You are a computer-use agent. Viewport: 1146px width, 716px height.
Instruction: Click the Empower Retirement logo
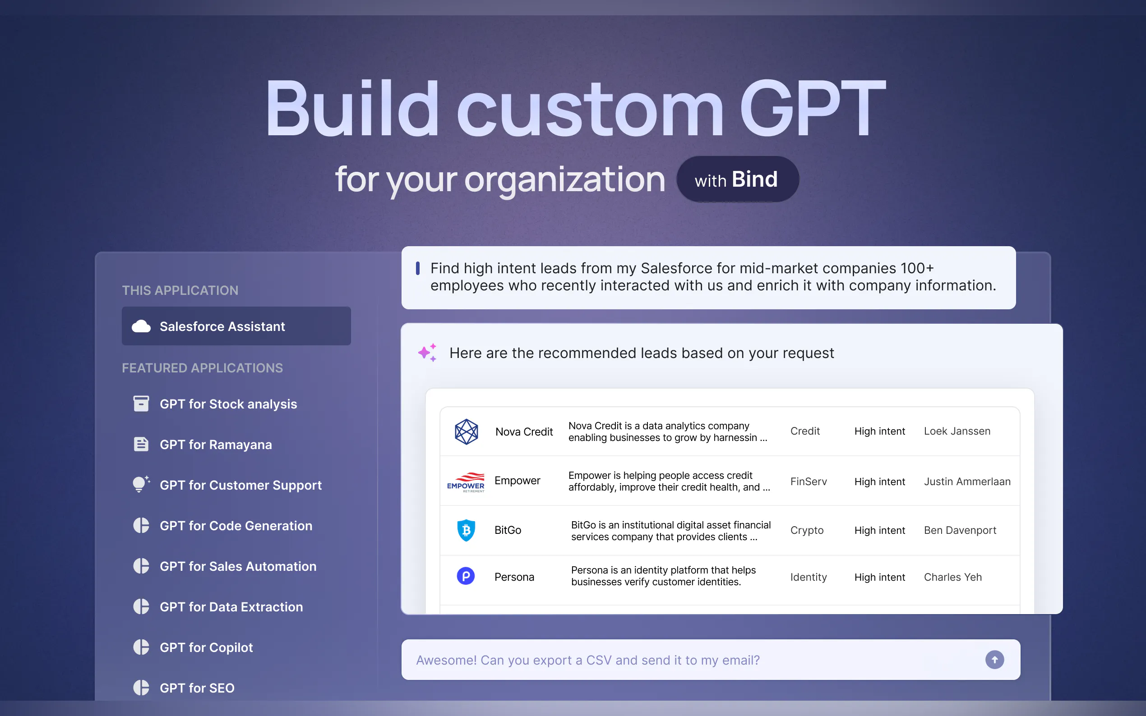tap(466, 482)
